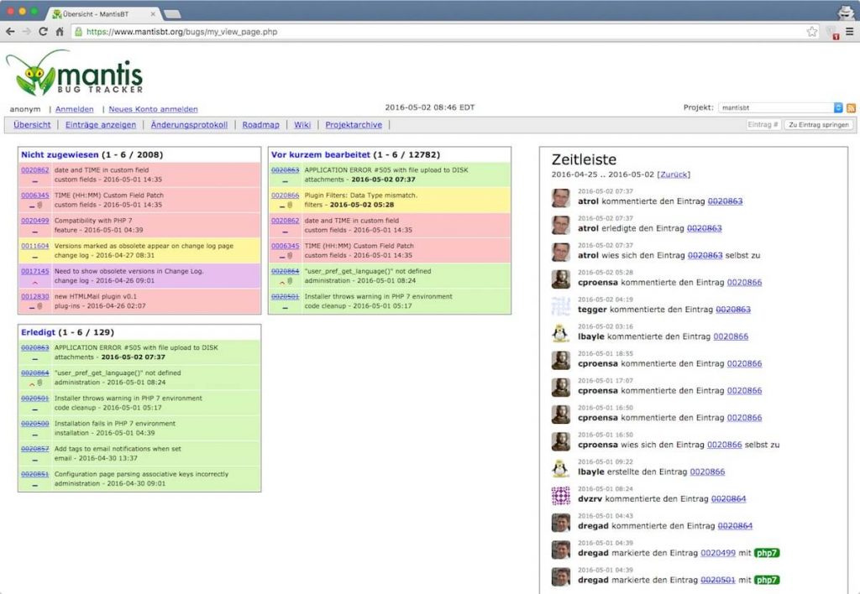Go to Änderungsprotokoll in the navigation
This screenshot has height=594, width=860.
(x=189, y=125)
